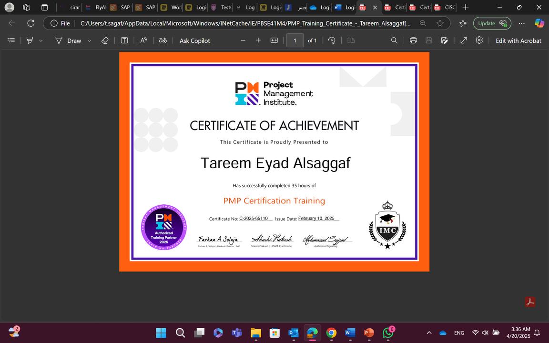Image resolution: width=549 pixels, height=343 pixels.
Task: Click the Update button
Action: coord(492,23)
